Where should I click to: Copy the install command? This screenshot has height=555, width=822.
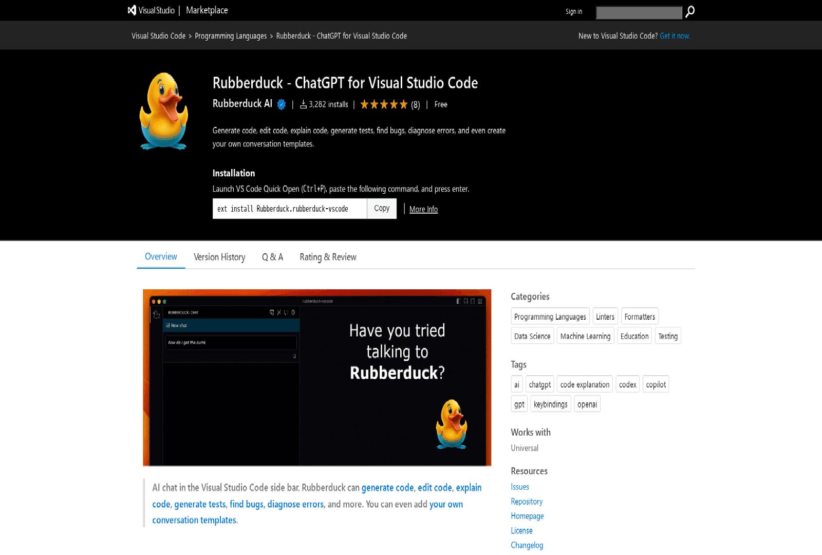(x=382, y=209)
